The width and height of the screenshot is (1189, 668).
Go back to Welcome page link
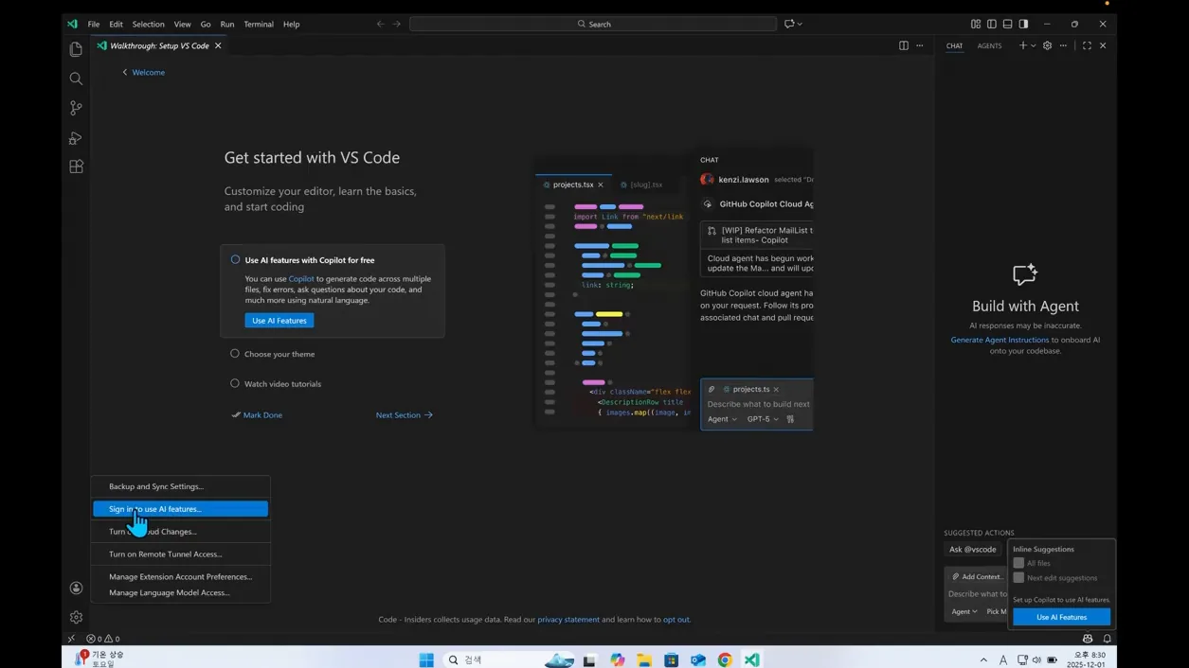click(x=143, y=72)
